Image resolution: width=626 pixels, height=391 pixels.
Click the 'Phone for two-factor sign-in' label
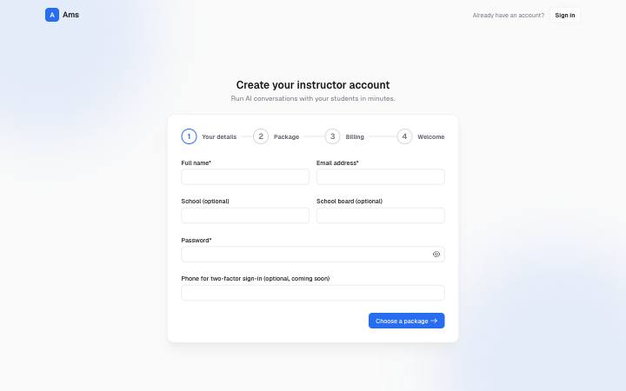tap(256, 279)
